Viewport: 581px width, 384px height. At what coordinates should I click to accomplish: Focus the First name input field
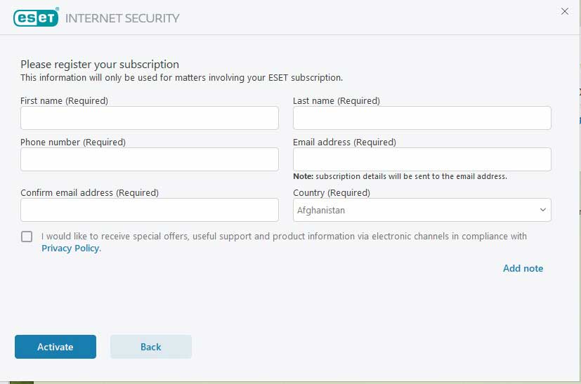pyautogui.click(x=150, y=118)
